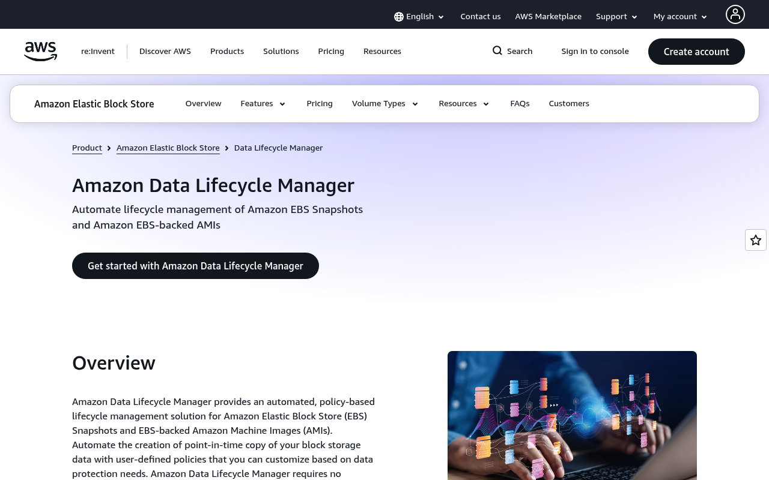Open the top Resources menu

[382, 52]
